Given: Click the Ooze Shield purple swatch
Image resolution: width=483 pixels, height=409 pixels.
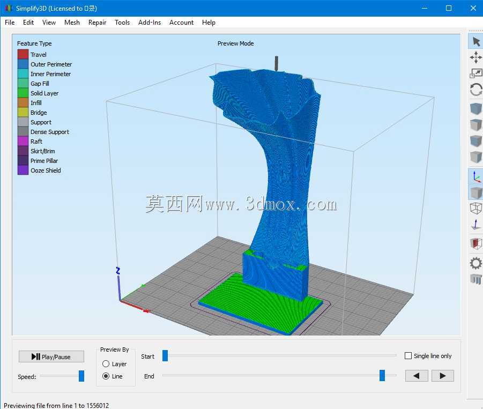Looking at the screenshot, I should [23, 170].
